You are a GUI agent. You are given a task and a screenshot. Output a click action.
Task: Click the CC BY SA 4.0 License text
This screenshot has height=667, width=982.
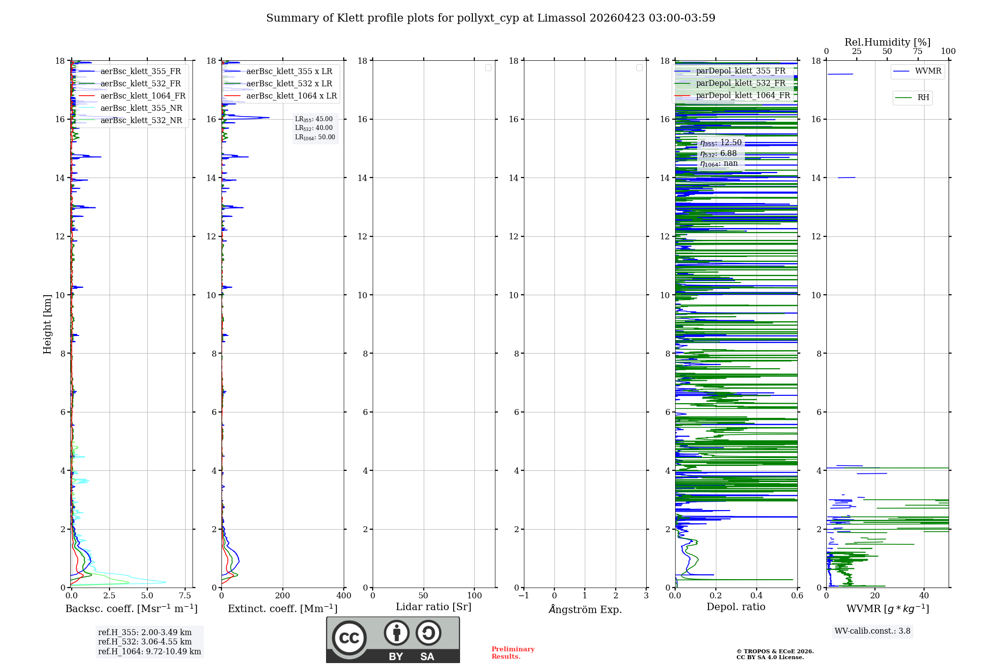pyautogui.click(x=770, y=657)
